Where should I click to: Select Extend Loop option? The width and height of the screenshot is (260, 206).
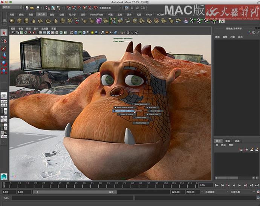point(153,114)
